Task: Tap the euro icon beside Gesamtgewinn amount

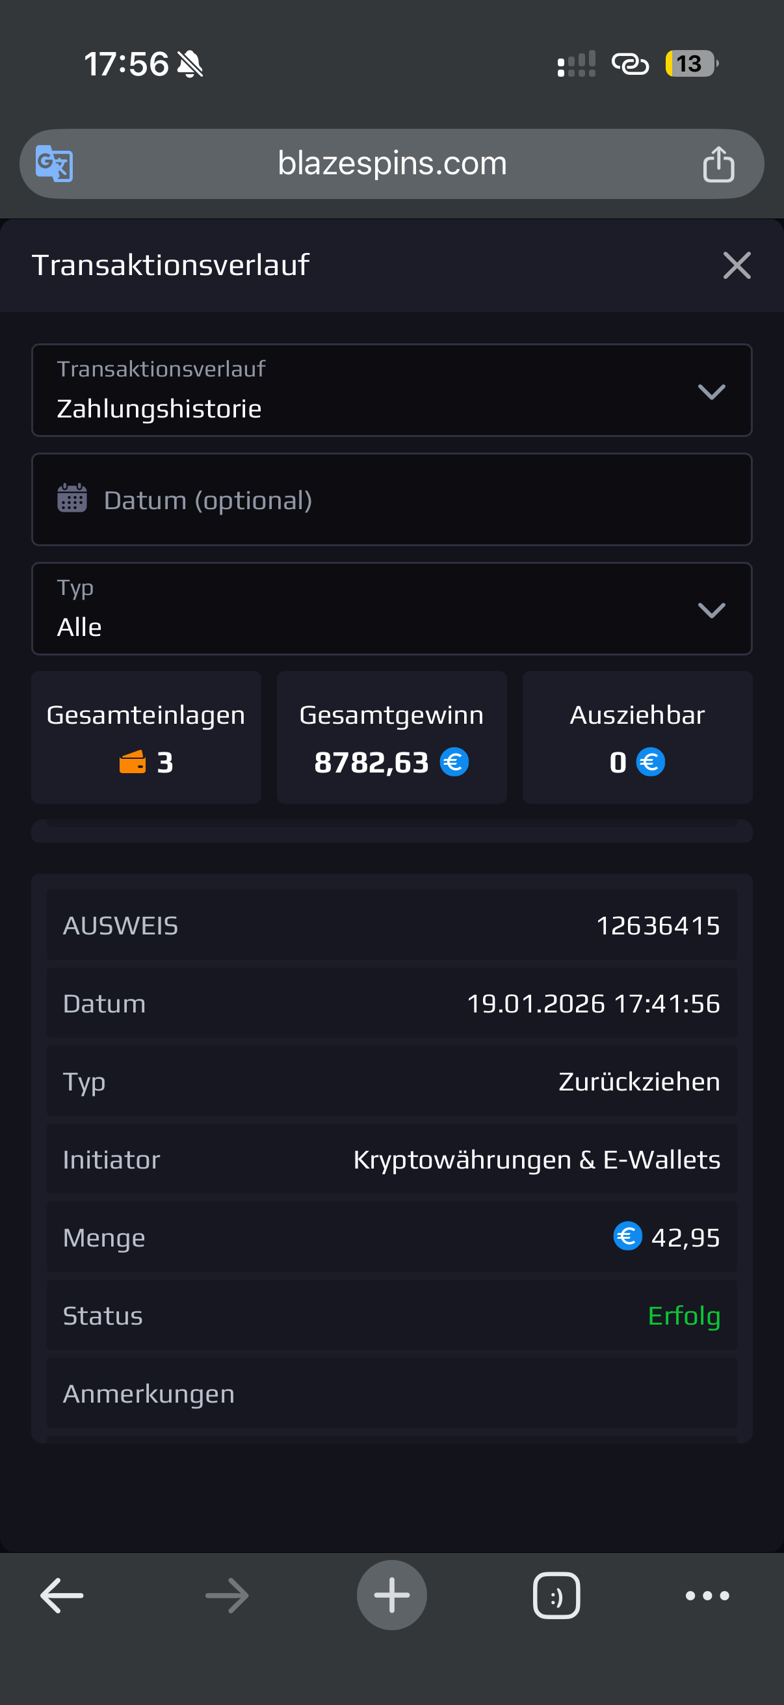Action: tap(454, 762)
